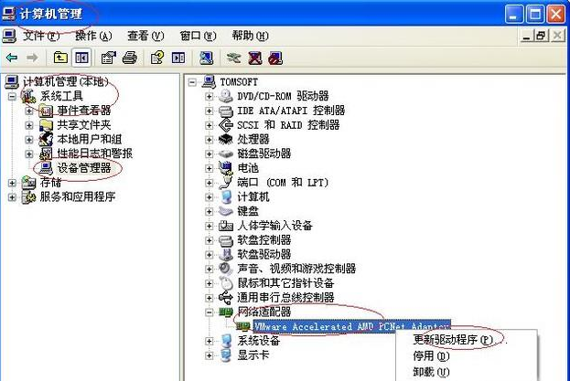Click the Back arrow toolbar icon
Image resolution: width=570 pixels, height=381 pixels.
pos(12,58)
